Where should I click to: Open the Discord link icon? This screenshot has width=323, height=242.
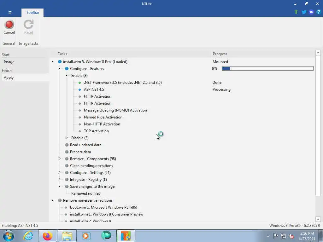click(x=311, y=12)
